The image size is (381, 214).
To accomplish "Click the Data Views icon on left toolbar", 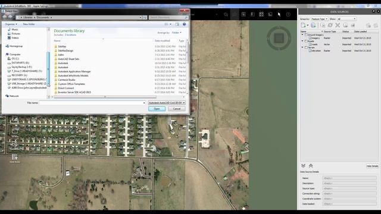I will [x=14, y=158].
